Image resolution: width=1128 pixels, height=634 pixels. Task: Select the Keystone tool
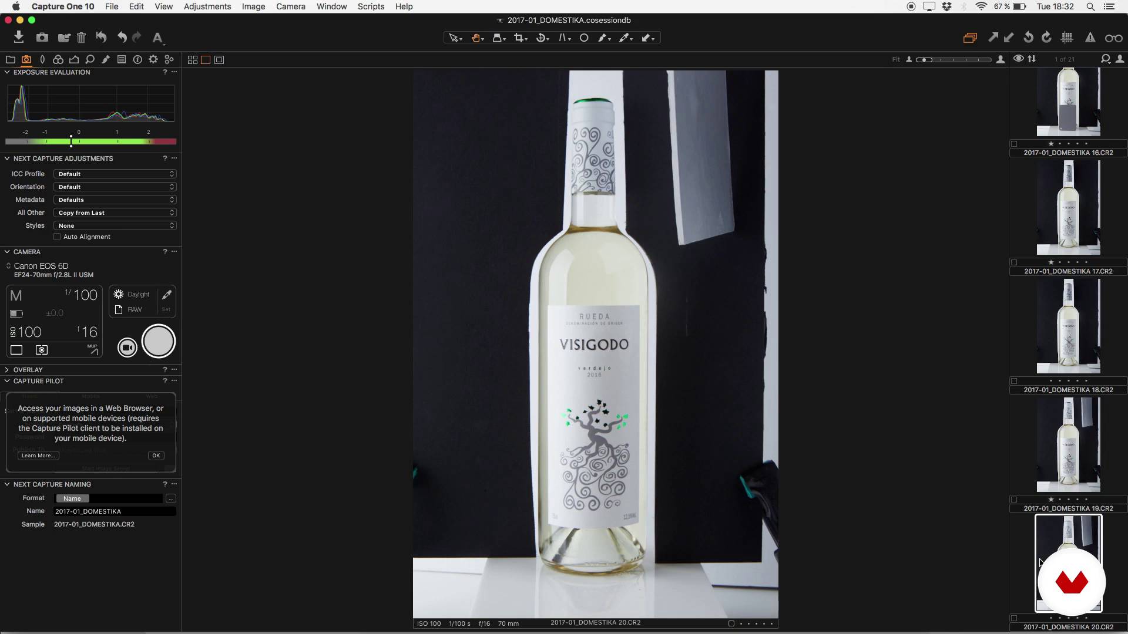click(x=564, y=38)
